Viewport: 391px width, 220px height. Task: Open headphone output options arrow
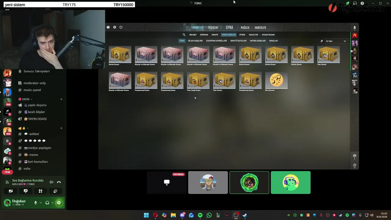[52, 203]
